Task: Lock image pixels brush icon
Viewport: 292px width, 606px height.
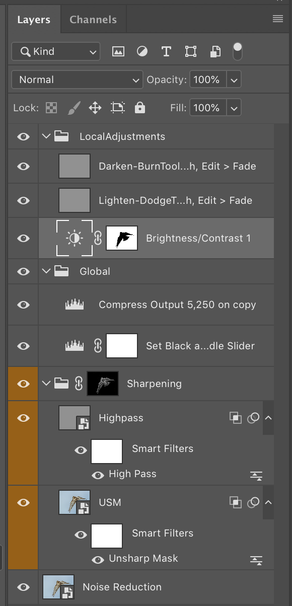Action: click(74, 107)
